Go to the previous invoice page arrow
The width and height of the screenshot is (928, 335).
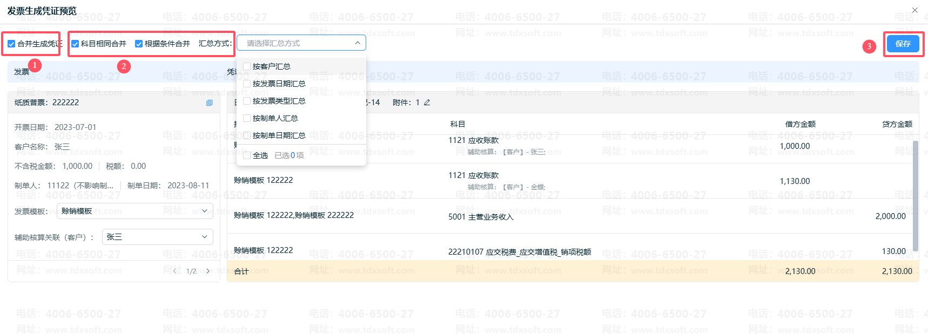pos(175,271)
